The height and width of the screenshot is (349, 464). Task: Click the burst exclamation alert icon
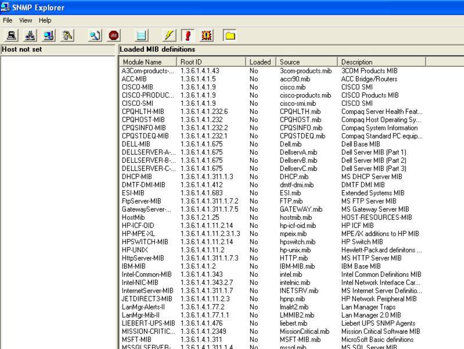click(207, 35)
